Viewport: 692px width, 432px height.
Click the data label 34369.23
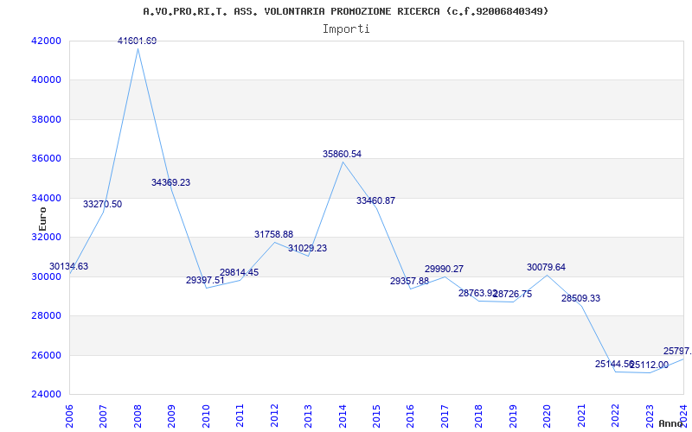coord(170,182)
